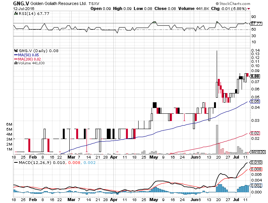268x203 pixels.
Task: Click the Volume legend bar icon
Action: pos(15,63)
